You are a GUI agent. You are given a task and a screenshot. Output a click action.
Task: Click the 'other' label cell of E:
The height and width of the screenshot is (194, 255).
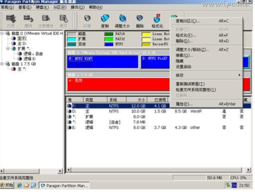195,128
